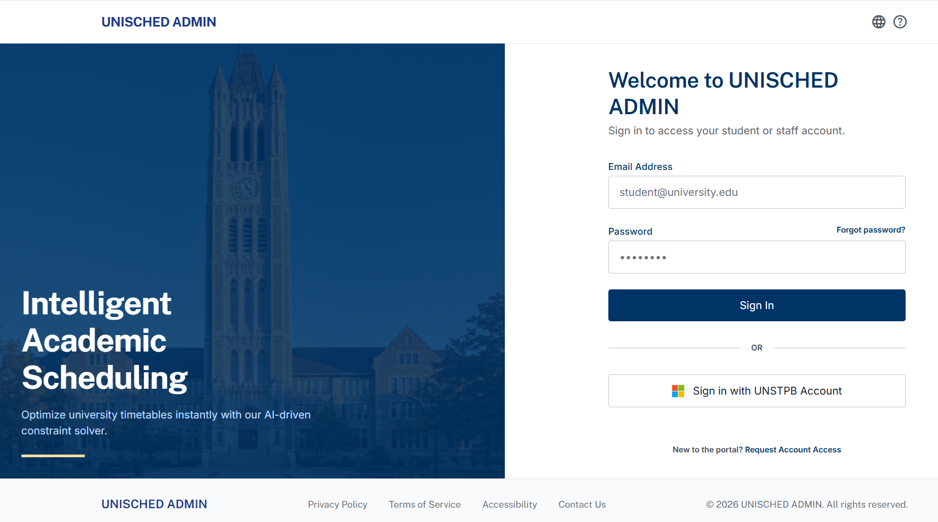Click the 'Intelligent Academic Scheduling' headline
The image size is (938, 522).
pos(105,340)
